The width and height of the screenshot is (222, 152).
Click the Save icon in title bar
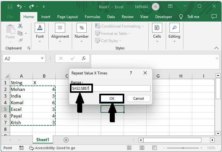coord(10,6)
